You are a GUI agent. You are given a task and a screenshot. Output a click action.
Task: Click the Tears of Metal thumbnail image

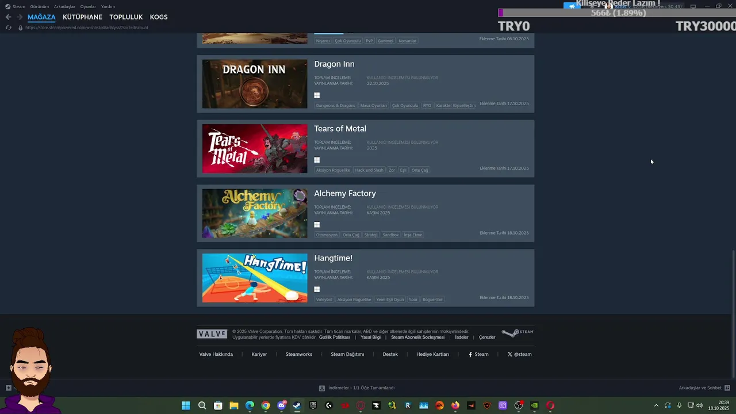click(x=255, y=148)
